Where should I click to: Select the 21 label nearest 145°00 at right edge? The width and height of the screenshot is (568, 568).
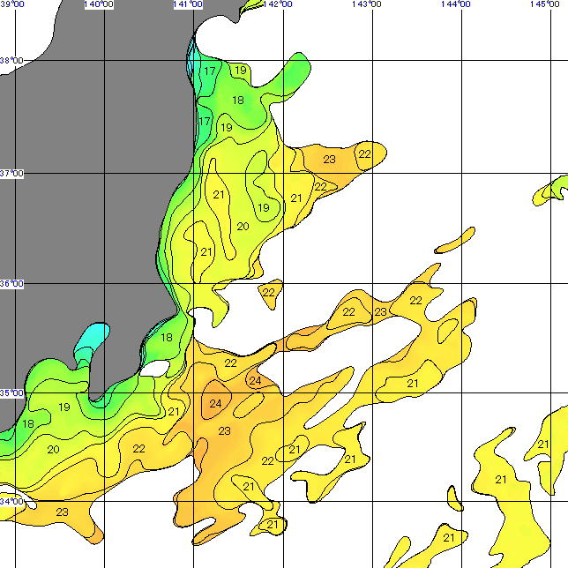point(543,445)
